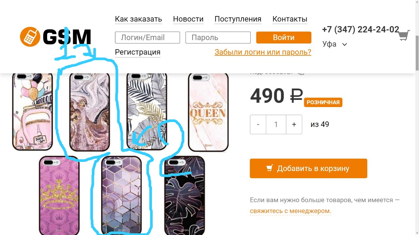Decrease quantity with minus button
419x235 pixels.
point(258,124)
